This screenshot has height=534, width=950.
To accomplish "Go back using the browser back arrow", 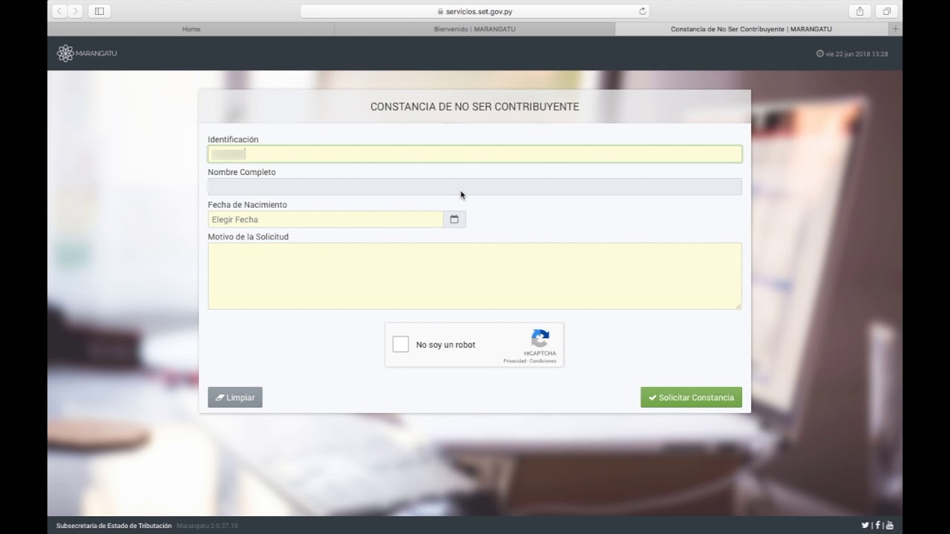I will [x=59, y=11].
